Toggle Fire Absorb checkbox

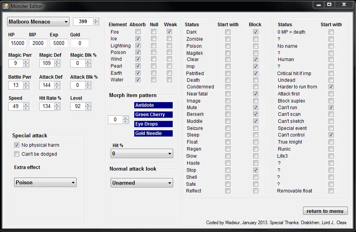(138, 32)
